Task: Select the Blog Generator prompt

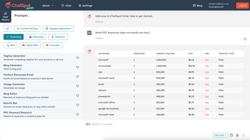Action: click(x=42, y=67)
